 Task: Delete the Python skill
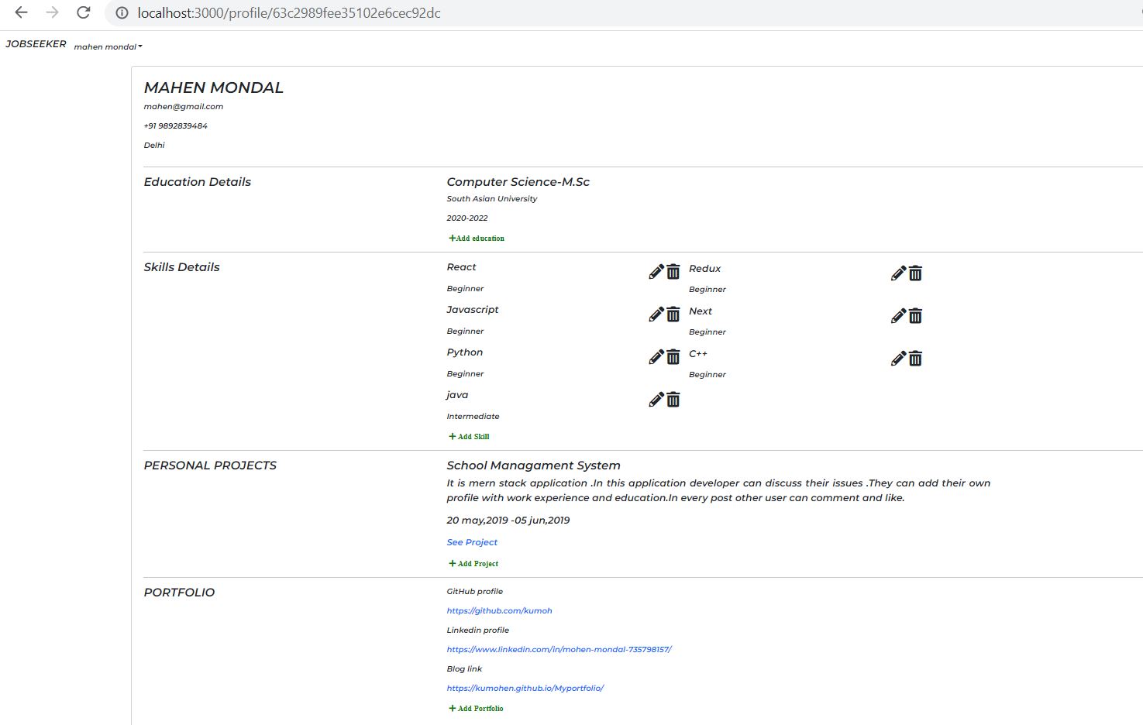click(x=673, y=357)
